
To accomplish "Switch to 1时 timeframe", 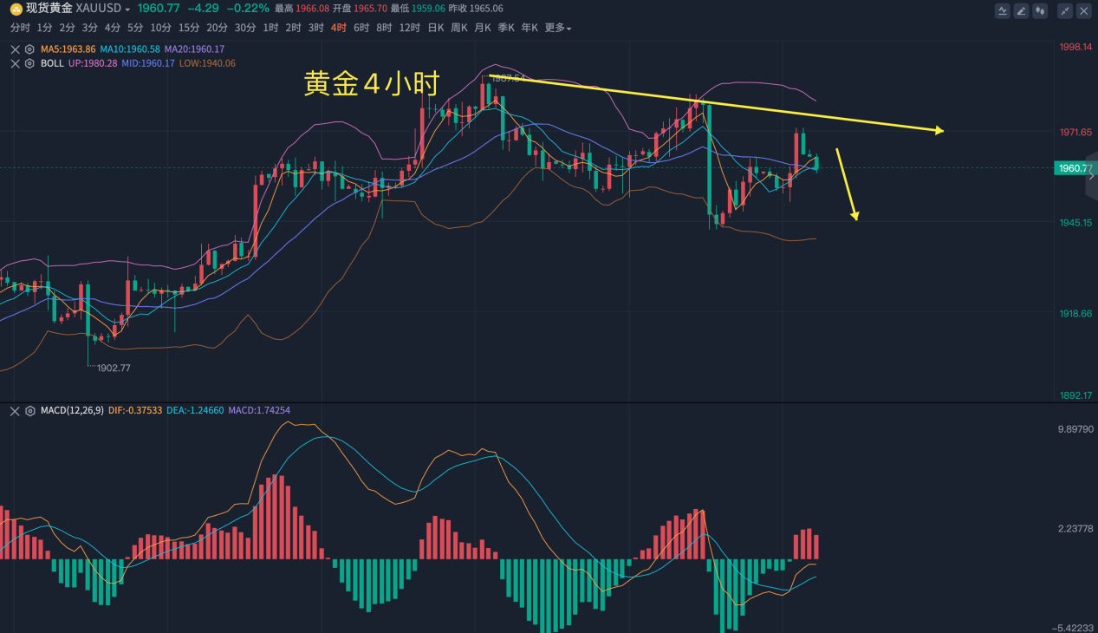I will click(x=270, y=28).
